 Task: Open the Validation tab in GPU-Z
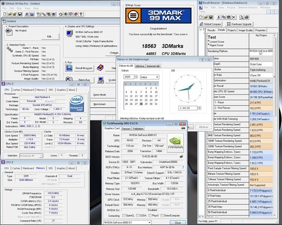click(138, 129)
